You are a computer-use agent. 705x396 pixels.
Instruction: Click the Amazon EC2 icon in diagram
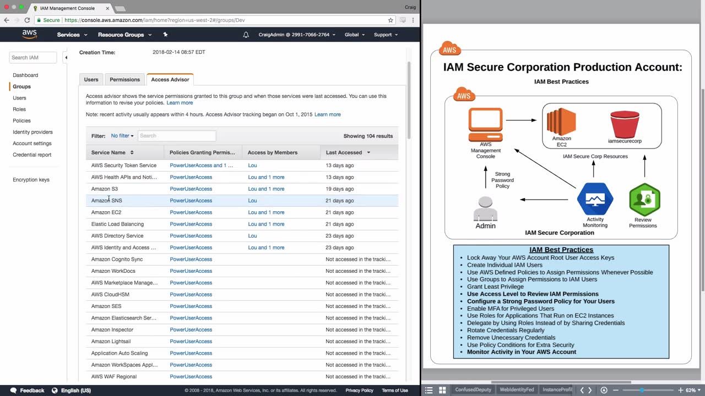click(561, 122)
